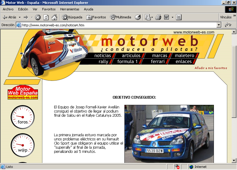Click the vertical scrollbar thumb
This screenshot has height=170, width=237.
(234, 82)
